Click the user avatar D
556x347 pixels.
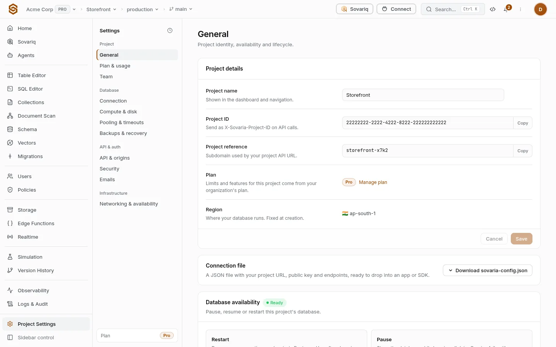coord(540,9)
